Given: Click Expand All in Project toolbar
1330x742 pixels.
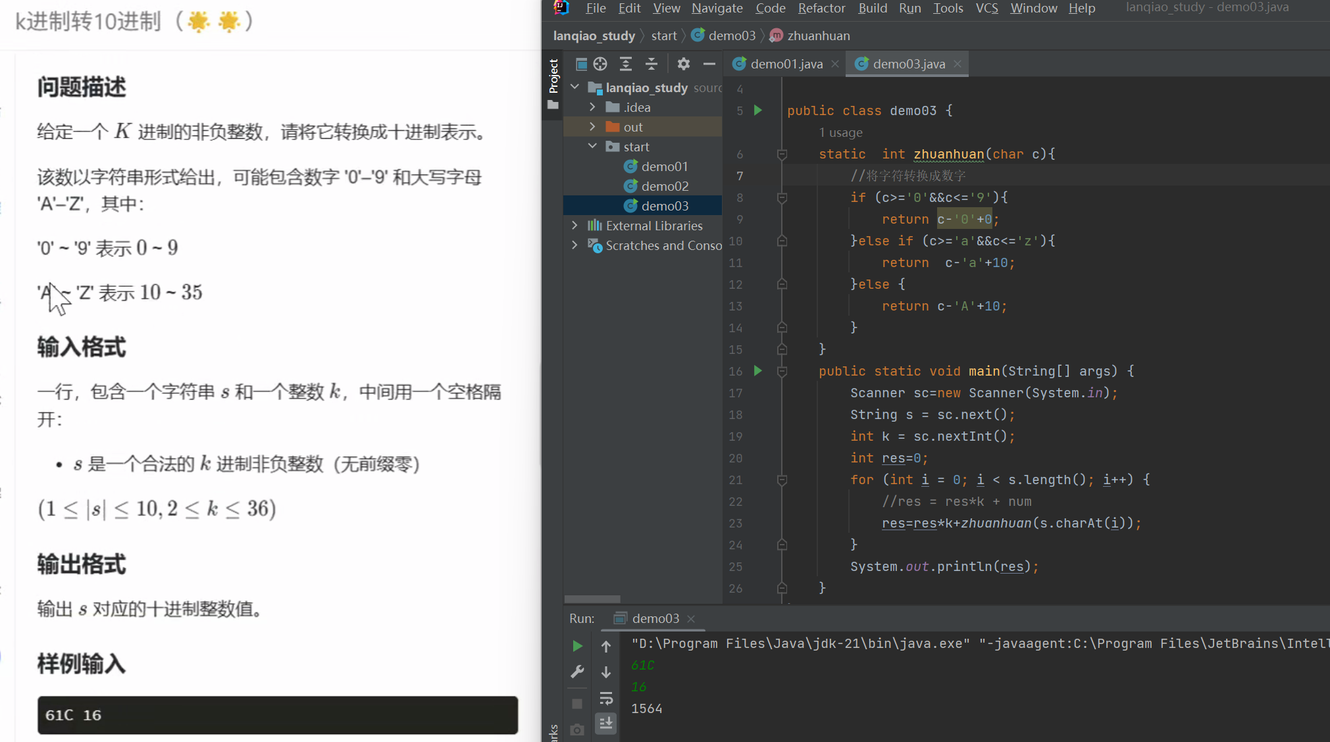Looking at the screenshot, I should pyautogui.click(x=626, y=64).
